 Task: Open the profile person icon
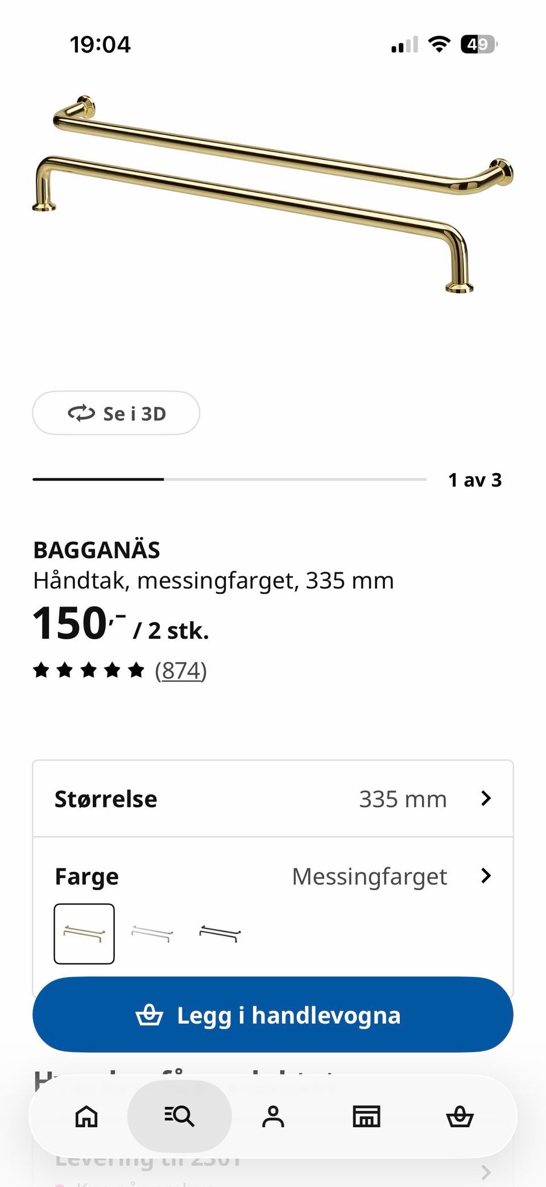click(x=273, y=1116)
